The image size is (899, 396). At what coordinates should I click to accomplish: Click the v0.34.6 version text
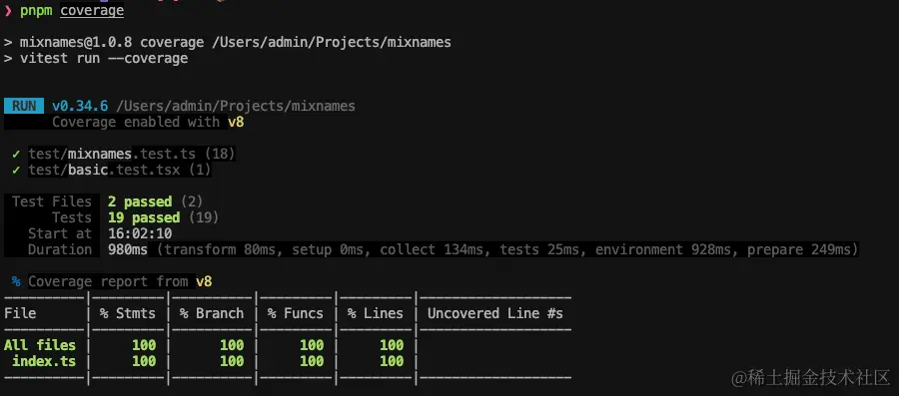point(80,106)
